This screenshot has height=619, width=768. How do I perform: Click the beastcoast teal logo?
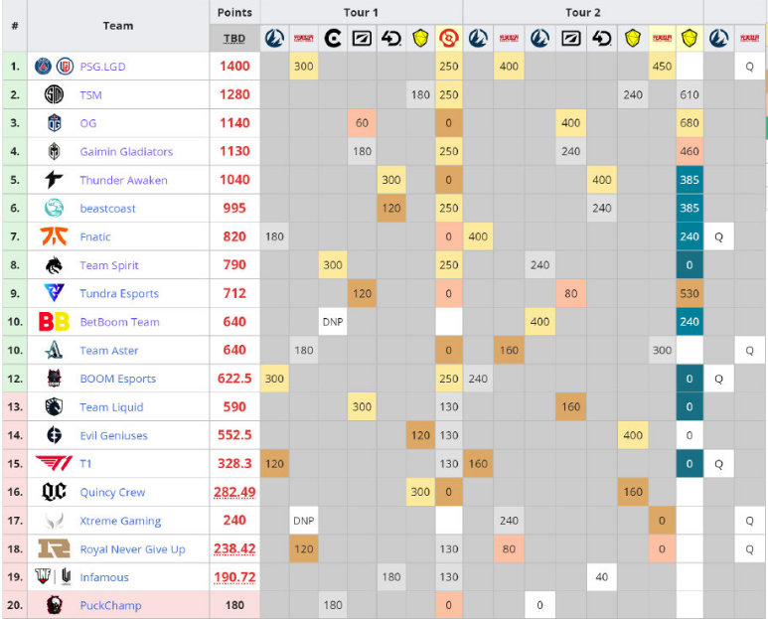54,208
